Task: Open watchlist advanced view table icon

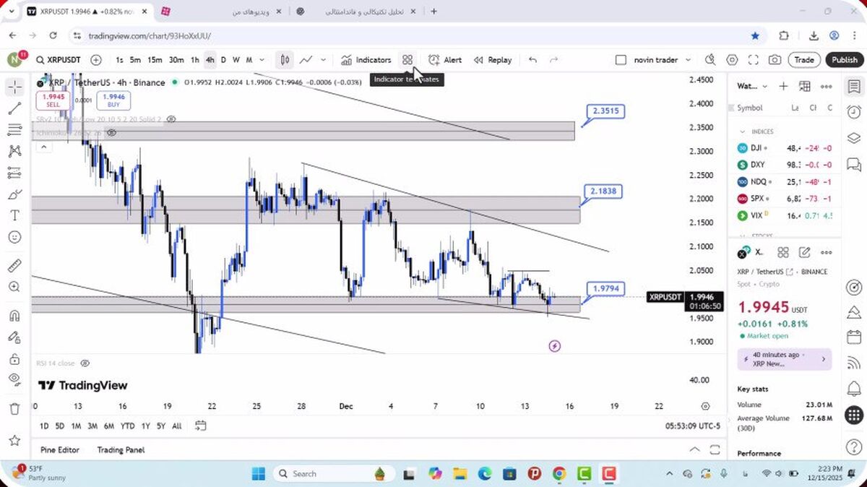Action: tap(804, 86)
